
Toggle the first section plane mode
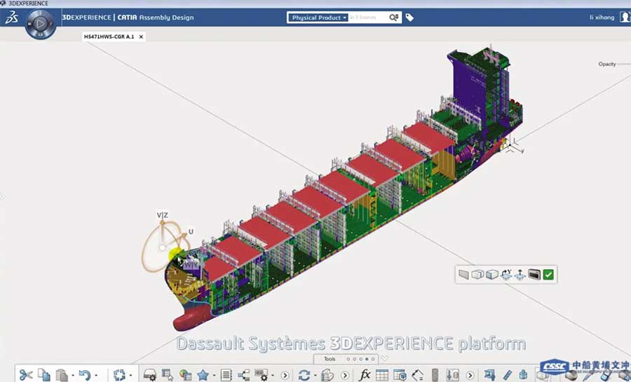pyautogui.click(x=463, y=275)
